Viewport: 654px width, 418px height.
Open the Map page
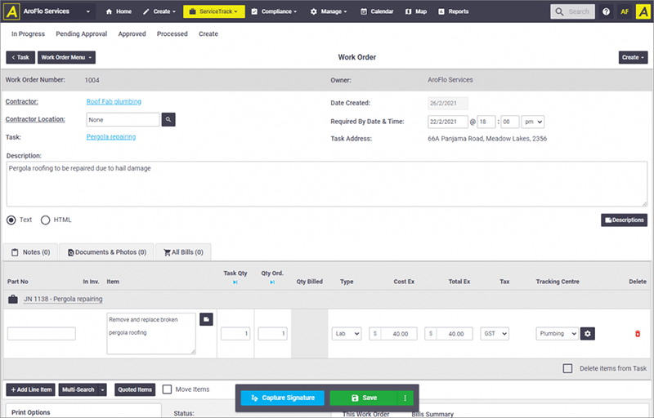(x=416, y=11)
